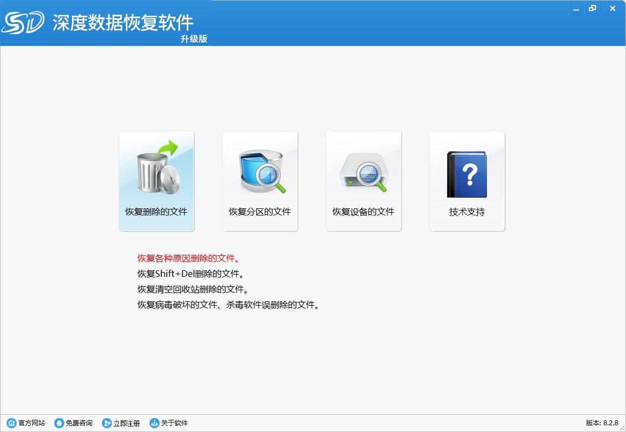Click the 免费咨询 chat icon
Image resolution: width=626 pixels, height=432 pixels.
coord(59,423)
